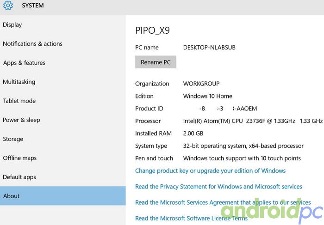Select the Windows 10 Home edition text
The image size is (324, 225).
tap(208, 96)
